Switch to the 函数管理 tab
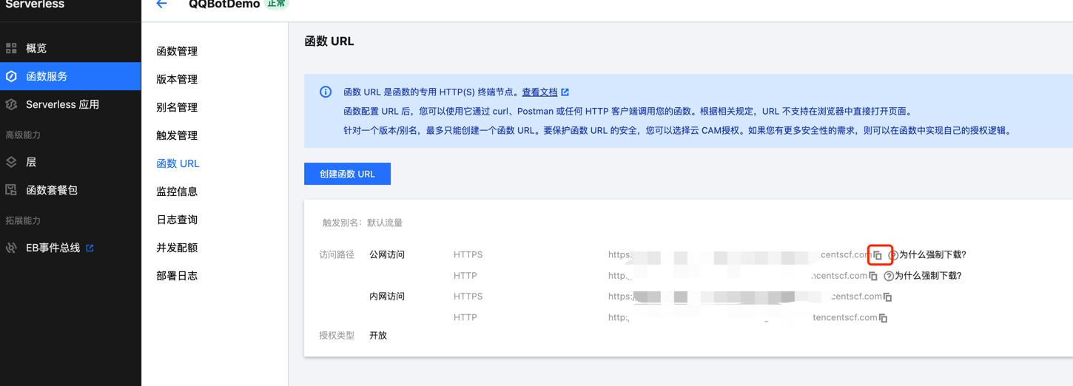Screen dimensions: 1073x386 [x=177, y=51]
